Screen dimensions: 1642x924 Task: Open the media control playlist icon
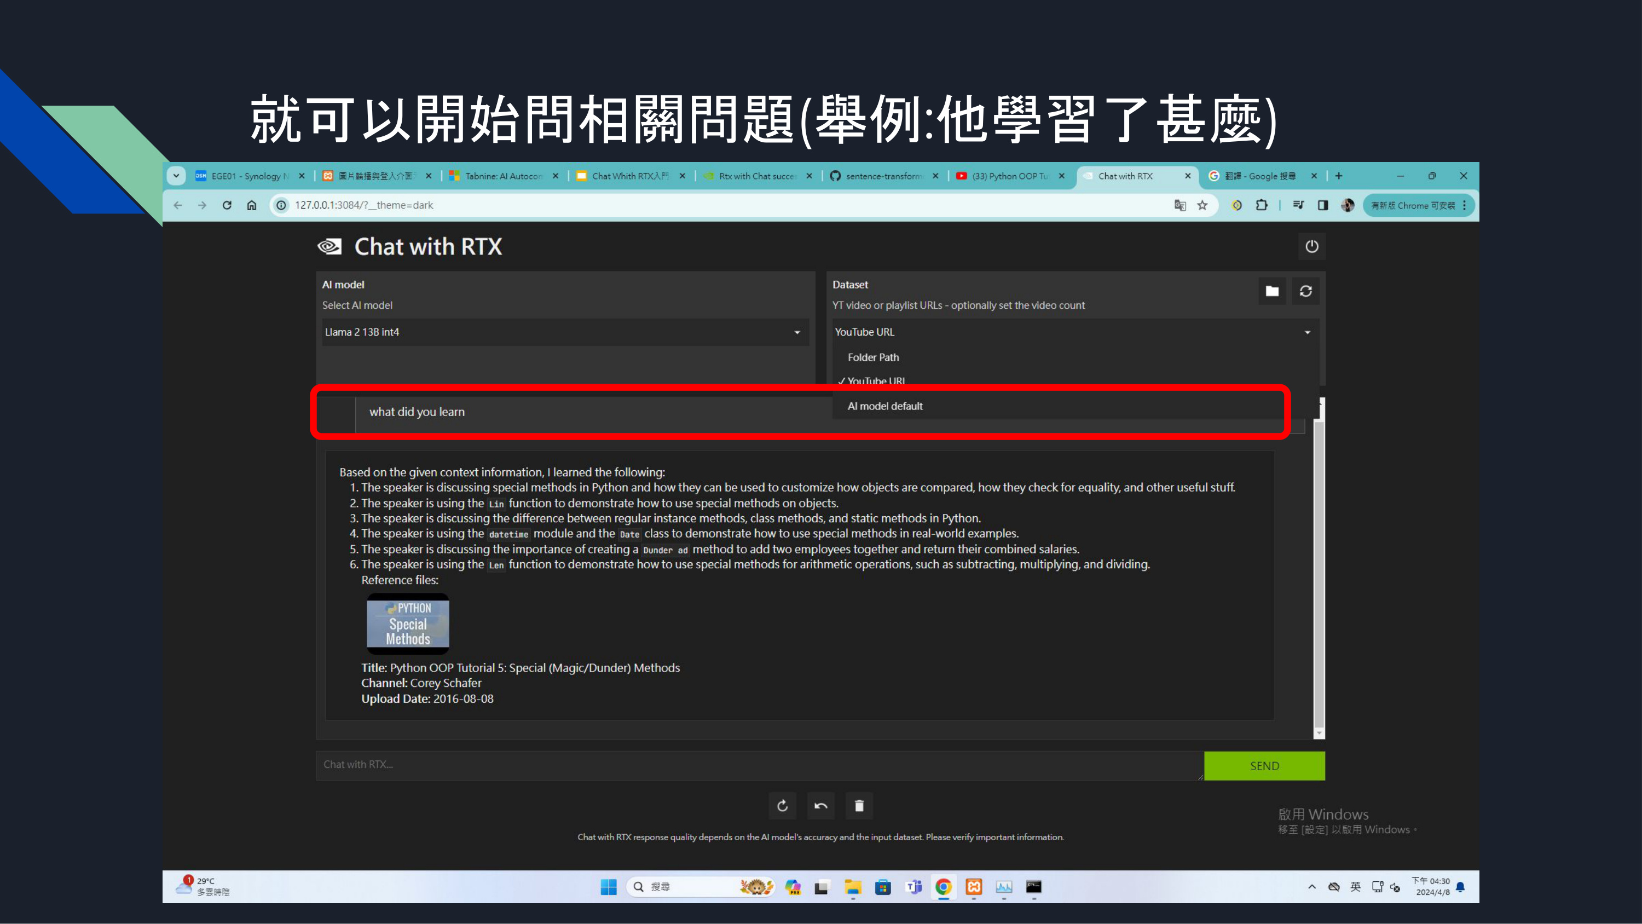pos(1298,205)
